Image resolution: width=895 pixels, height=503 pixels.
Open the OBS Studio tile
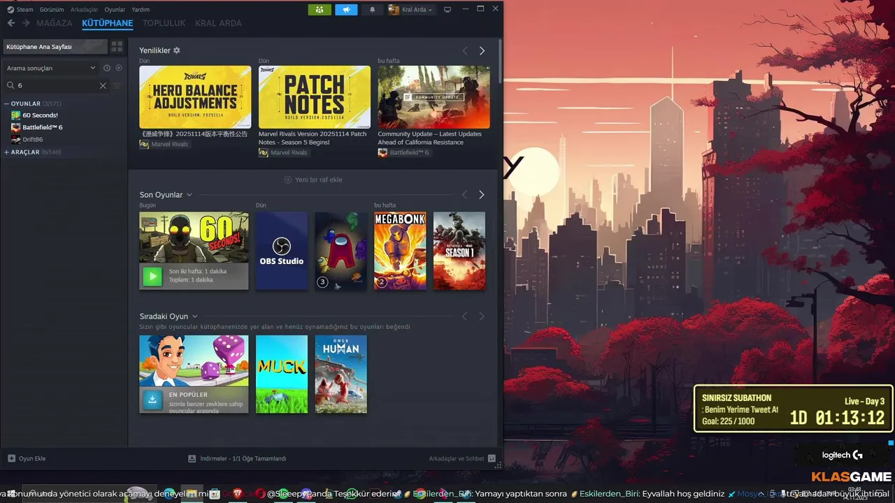pyautogui.click(x=282, y=251)
